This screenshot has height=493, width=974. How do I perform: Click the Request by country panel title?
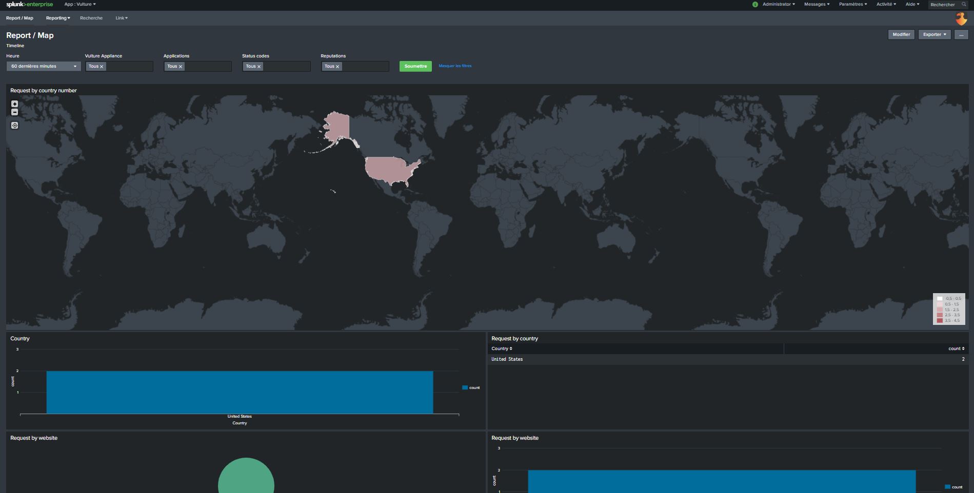click(x=514, y=339)
